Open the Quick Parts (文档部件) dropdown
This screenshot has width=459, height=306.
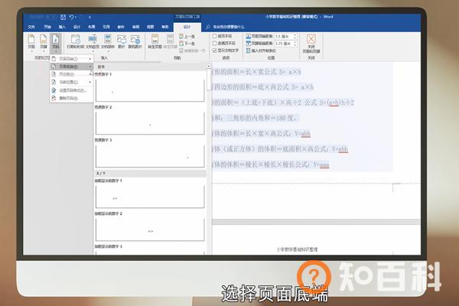tap(108, 42)
